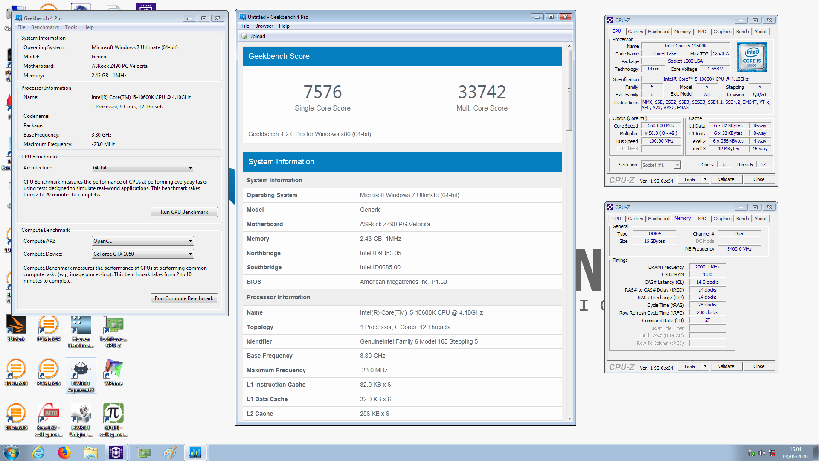Launch Firefox from the taskbar
Screen dimensions: 819x461
tap(64, 452)
